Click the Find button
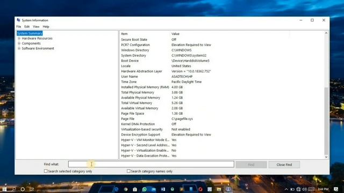Viewport: 344px width, 193px height. click(x=251, y=165)
